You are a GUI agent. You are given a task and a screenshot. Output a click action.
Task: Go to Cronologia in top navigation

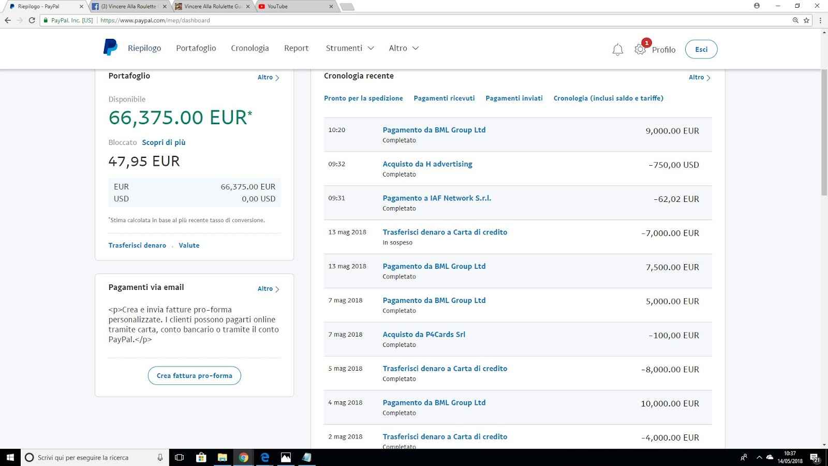[250, 48]
